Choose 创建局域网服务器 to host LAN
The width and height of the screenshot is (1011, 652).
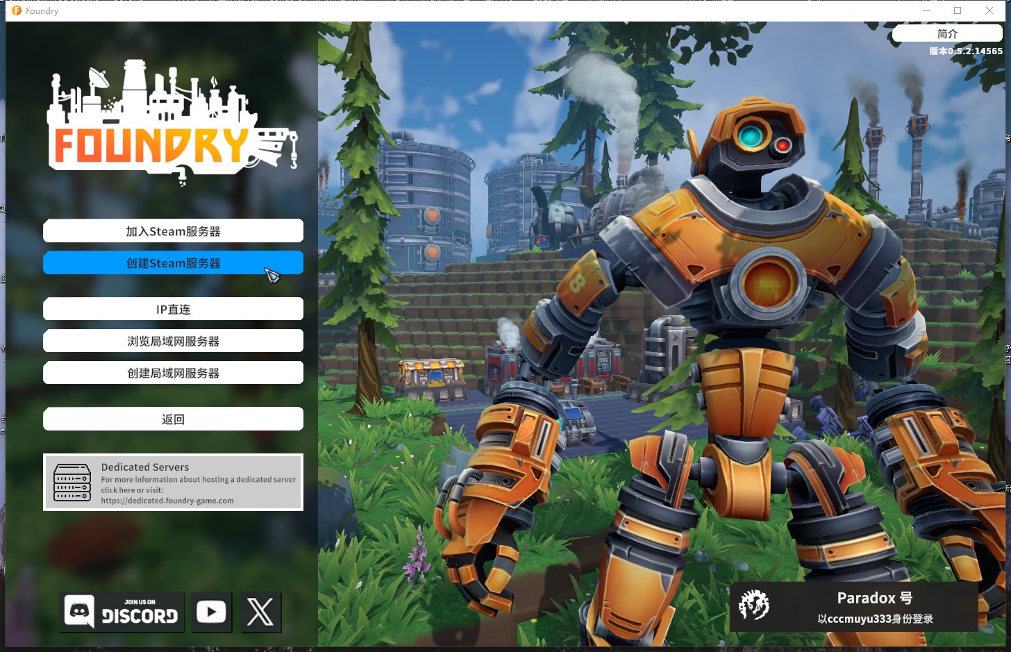click(173, 373)
